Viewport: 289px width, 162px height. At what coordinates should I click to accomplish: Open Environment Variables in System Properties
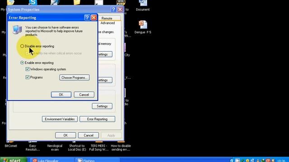click(x=60, y=119)
